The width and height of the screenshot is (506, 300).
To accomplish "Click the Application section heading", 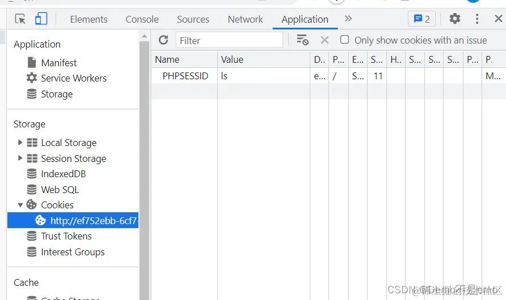I will point(37,44).
